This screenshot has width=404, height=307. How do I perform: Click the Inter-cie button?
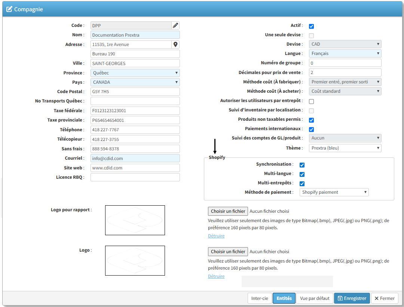click(x=260, y=298)
